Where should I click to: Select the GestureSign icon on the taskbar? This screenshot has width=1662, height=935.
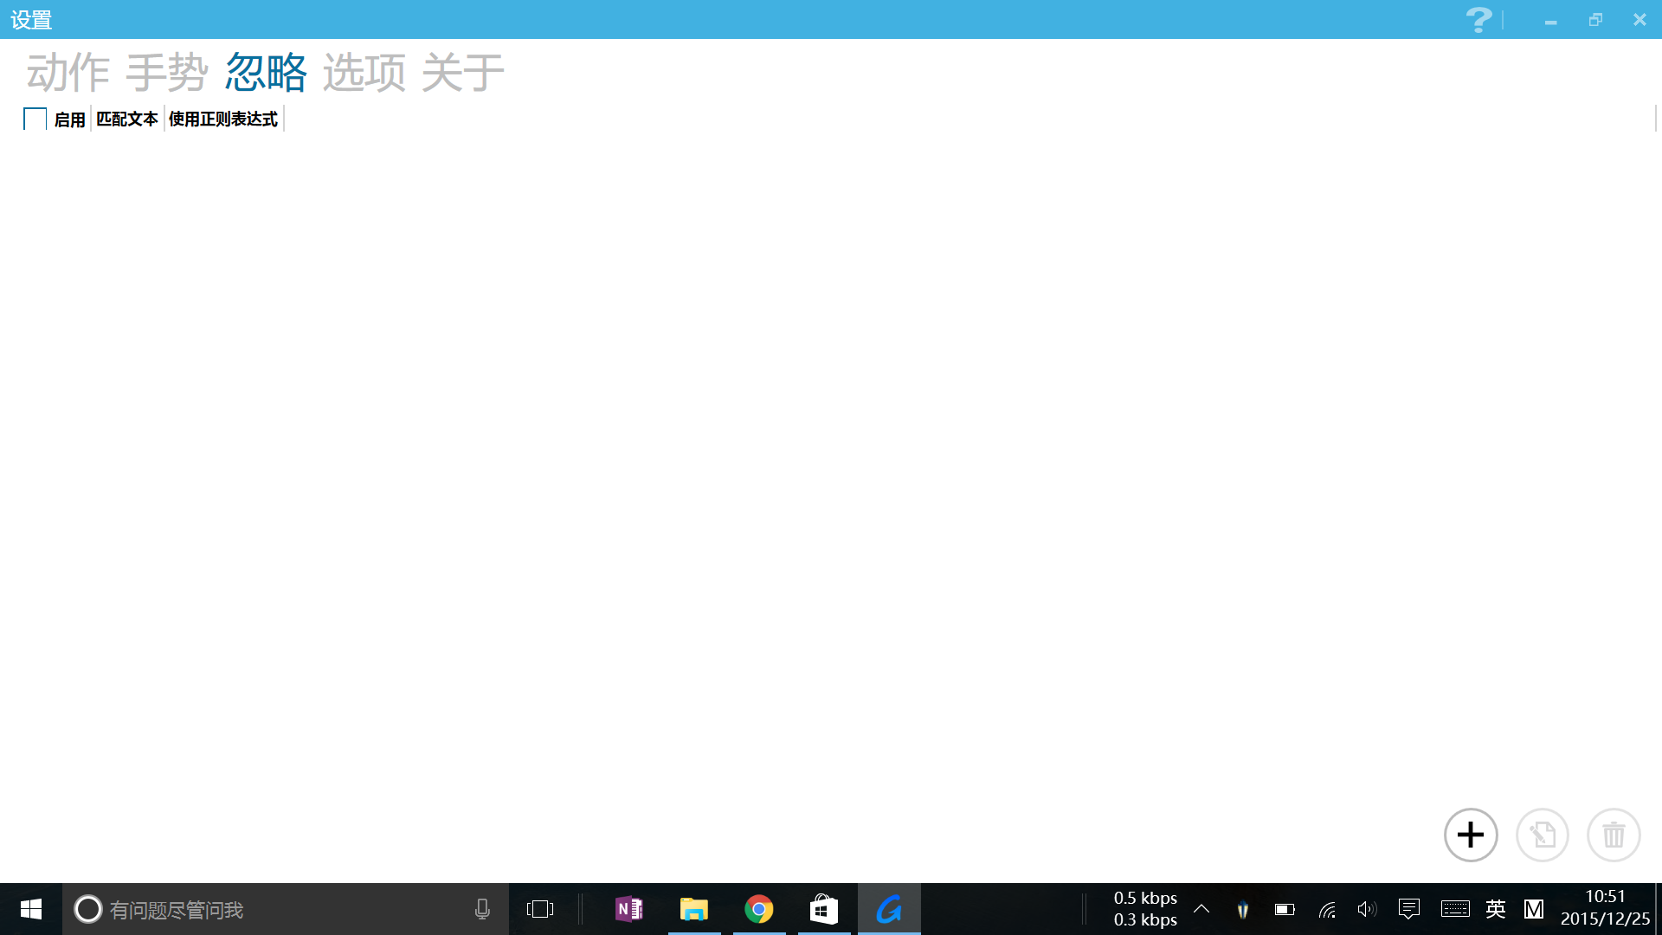889,909
